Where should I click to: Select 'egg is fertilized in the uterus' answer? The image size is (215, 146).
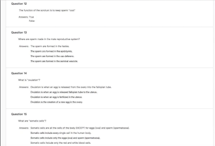(x=56, y=97)
